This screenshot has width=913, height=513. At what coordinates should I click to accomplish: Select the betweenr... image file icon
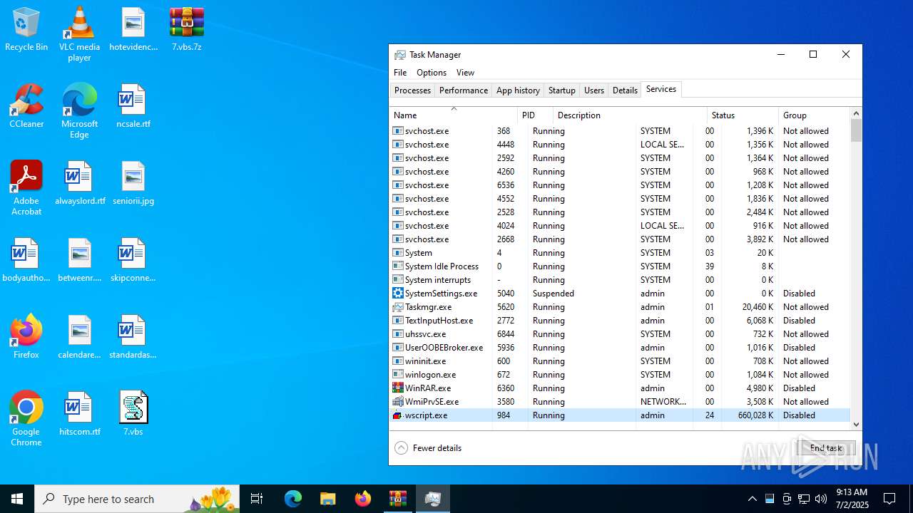tap(80, 261)
